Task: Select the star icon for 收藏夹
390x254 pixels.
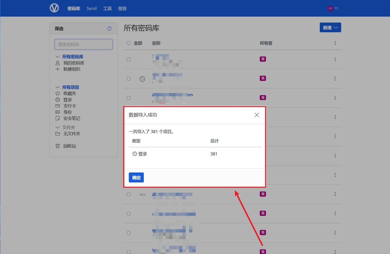Action: pos(58,94)
